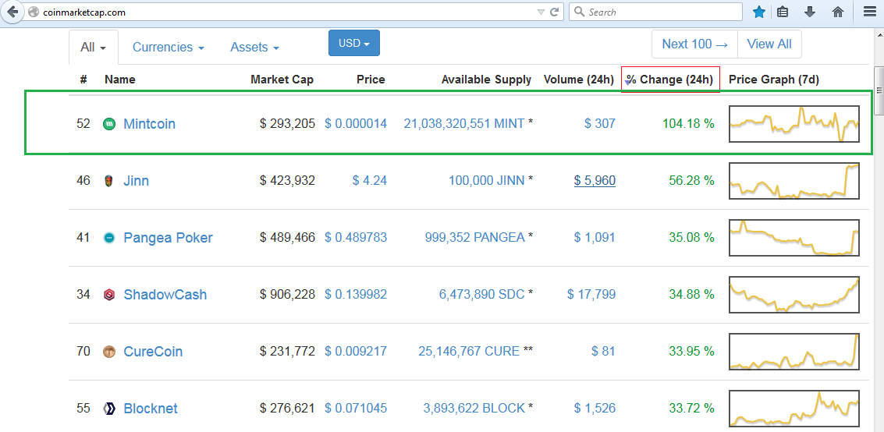The height and width of the screenshot is (432, 884).
Task: Click Pangea Poker price $ 0.489783
Action: pos(356,238)
